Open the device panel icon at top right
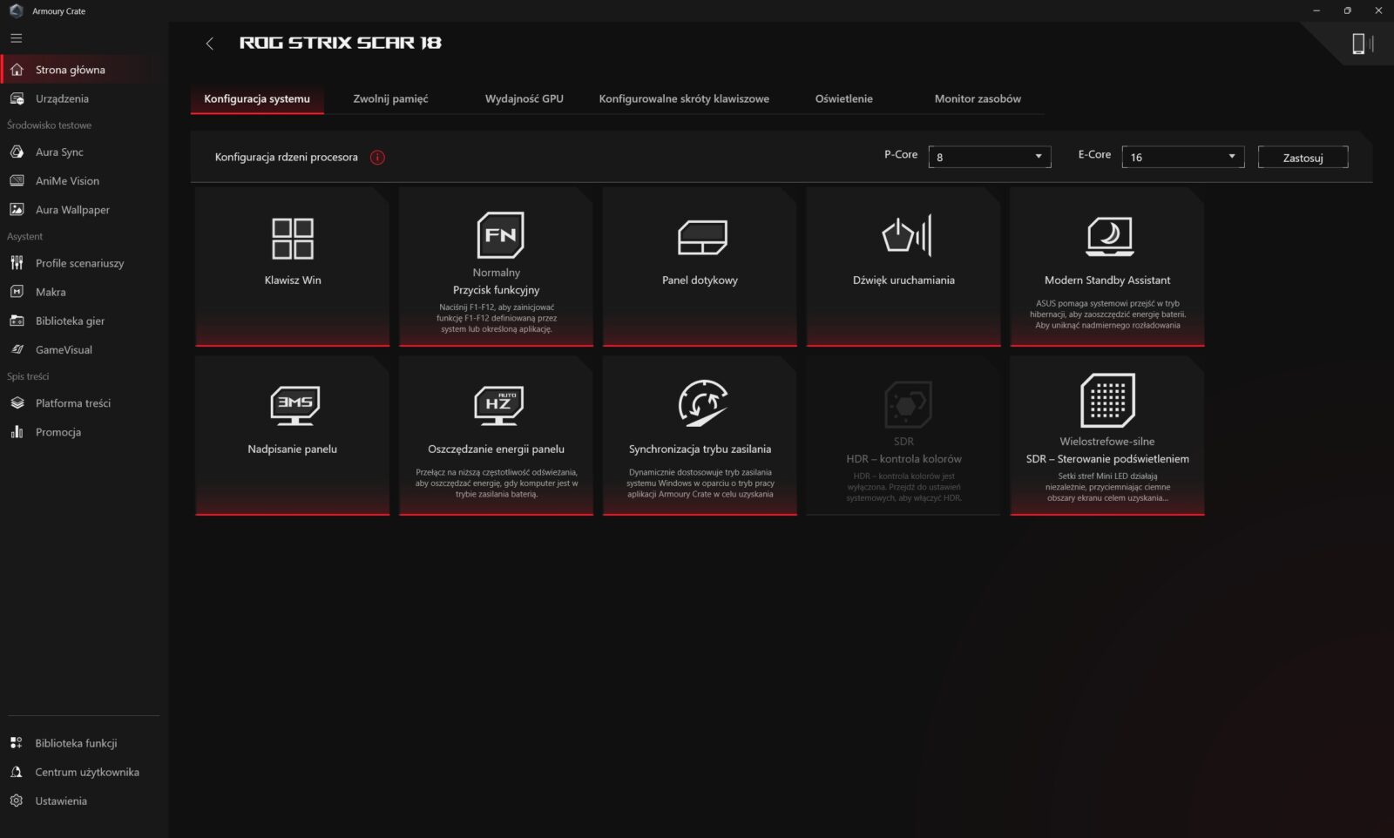This screenshot has width=1394, height=838. 1361,44
